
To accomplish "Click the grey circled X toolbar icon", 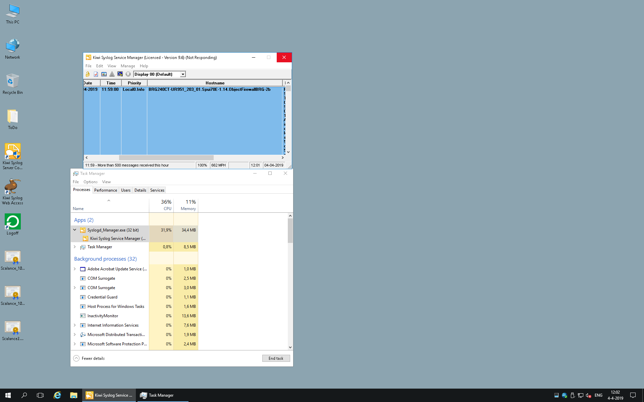I will click(128, 74).
